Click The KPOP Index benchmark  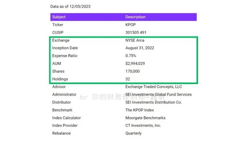[x=139, y=110]
